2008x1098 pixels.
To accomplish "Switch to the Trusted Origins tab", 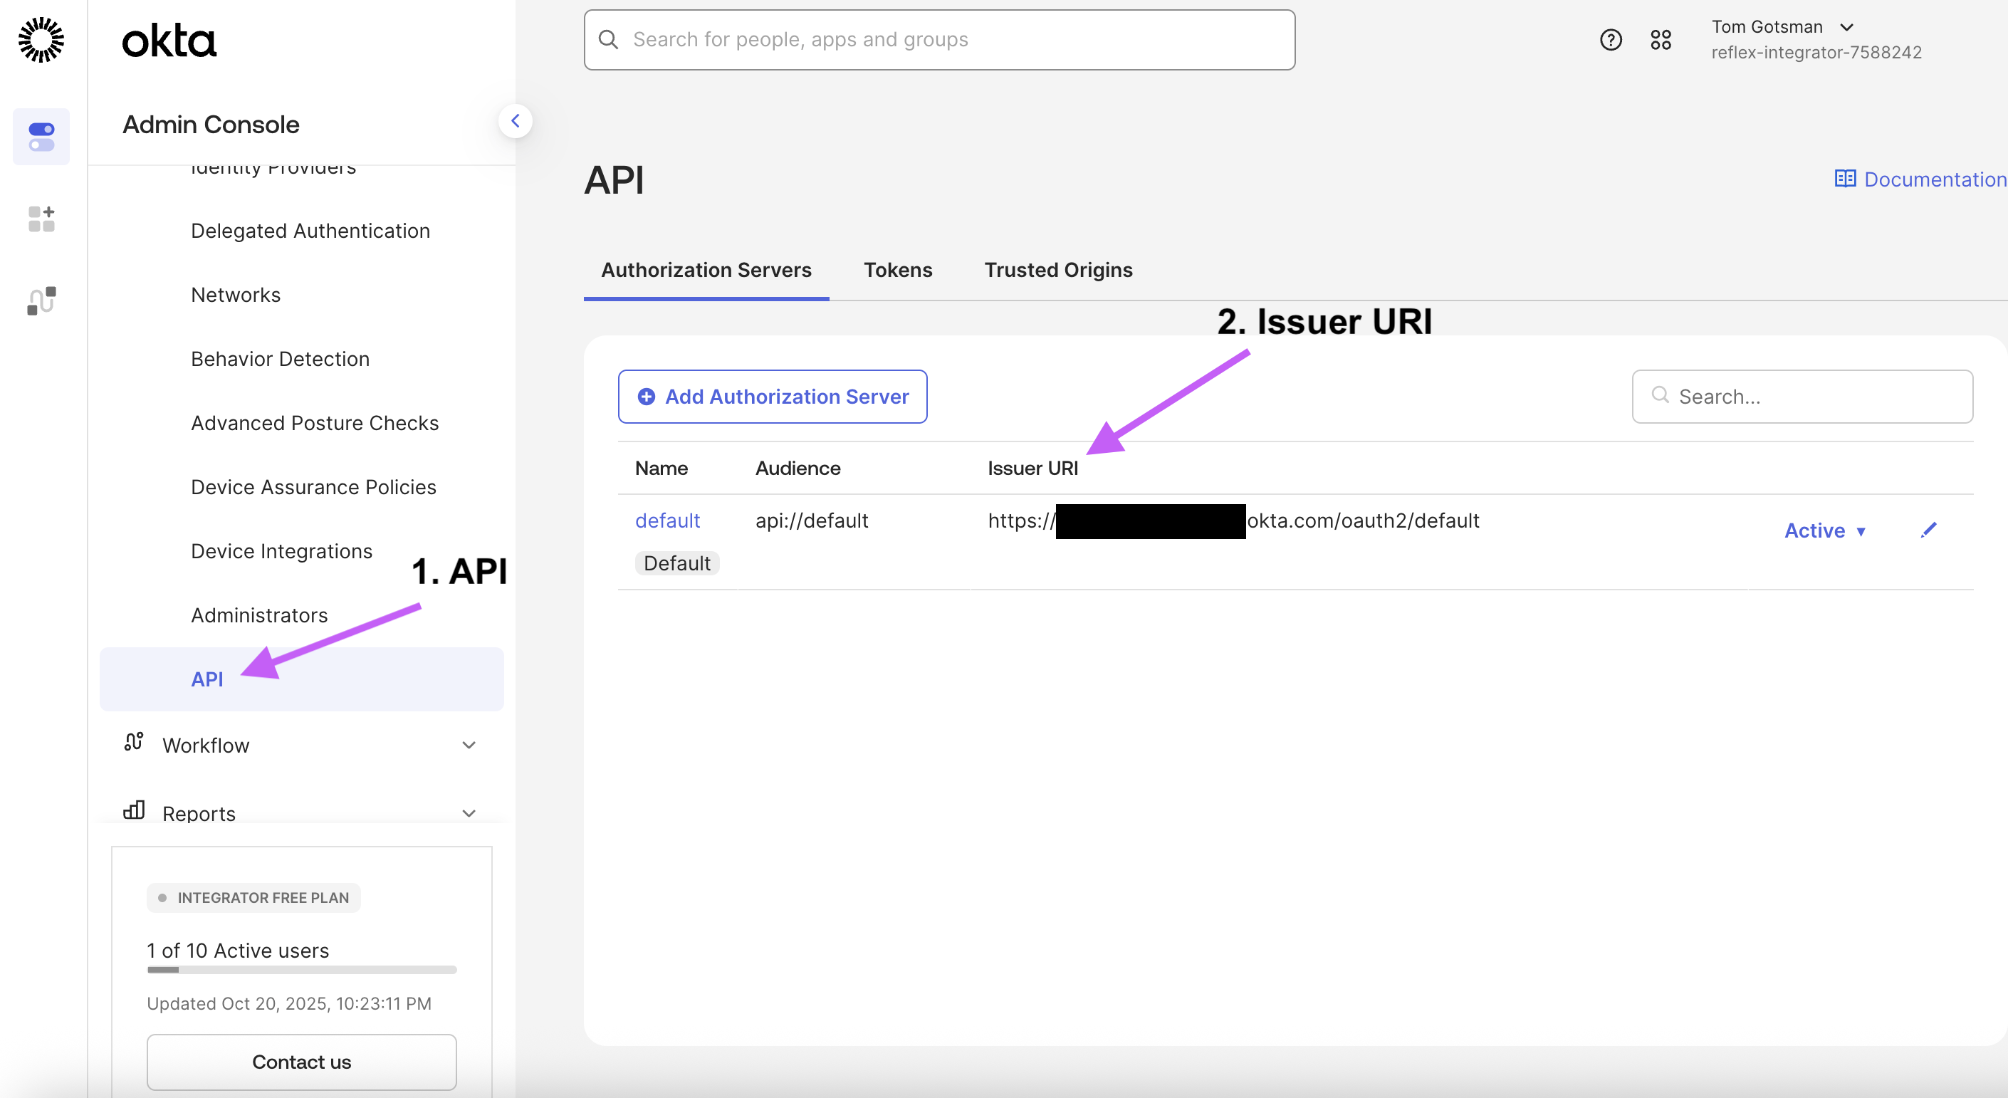I will point(1058,270).
